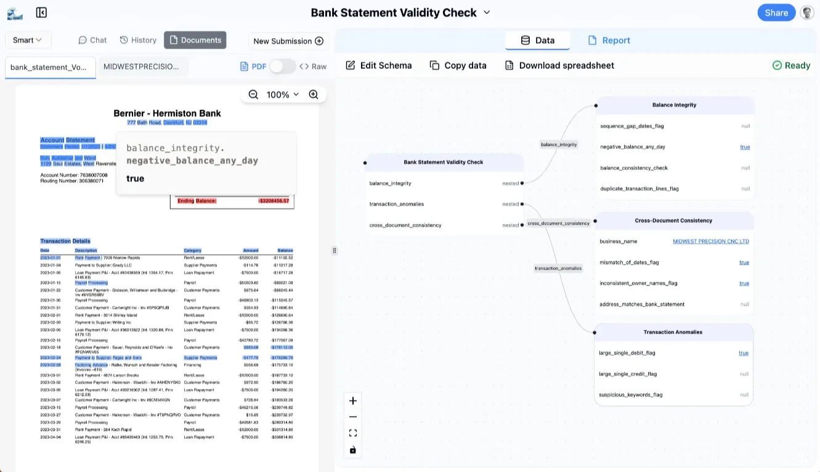
Task: Click the PDF zoom in magnifier
Action: point(314,94)
